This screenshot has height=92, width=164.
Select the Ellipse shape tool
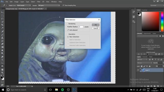click(x=2, y=66)
